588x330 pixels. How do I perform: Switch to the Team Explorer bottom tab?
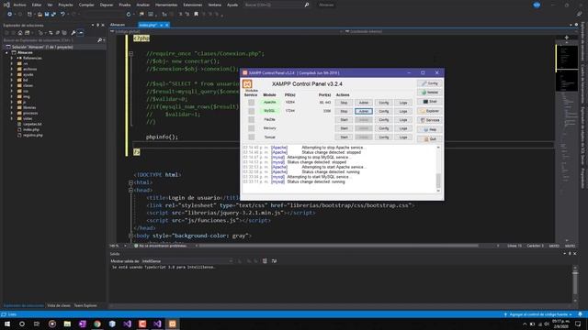(x=85, y=305)
